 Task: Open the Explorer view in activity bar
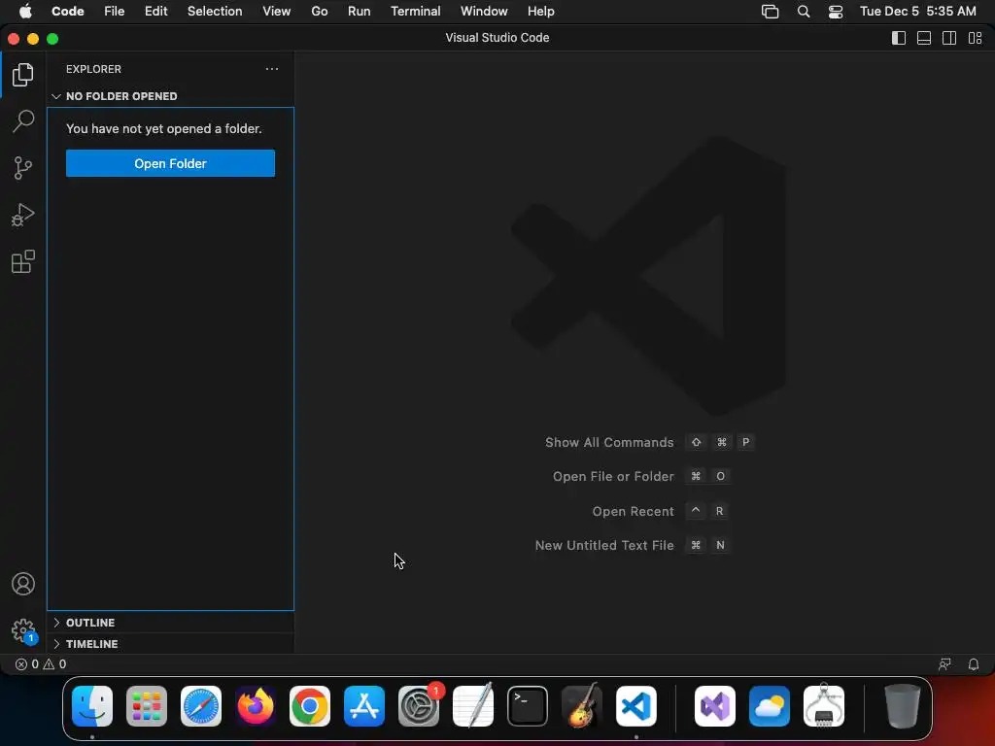click(x=23, y=75)
